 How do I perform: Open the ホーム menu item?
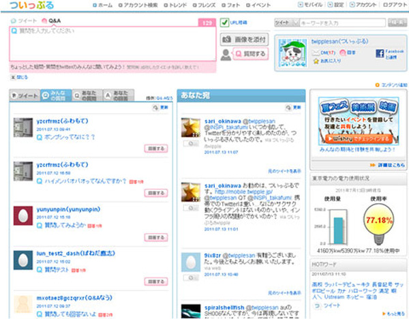point(103,5)
